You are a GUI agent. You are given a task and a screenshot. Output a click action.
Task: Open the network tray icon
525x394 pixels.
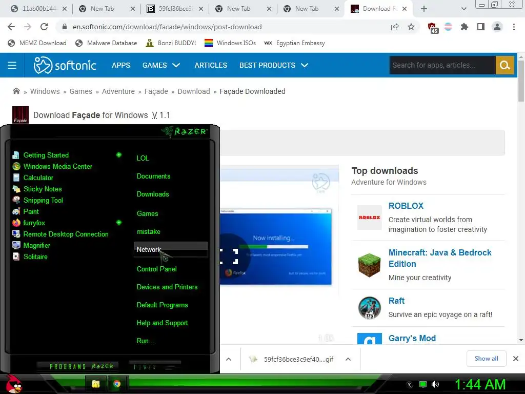(423, 384)
